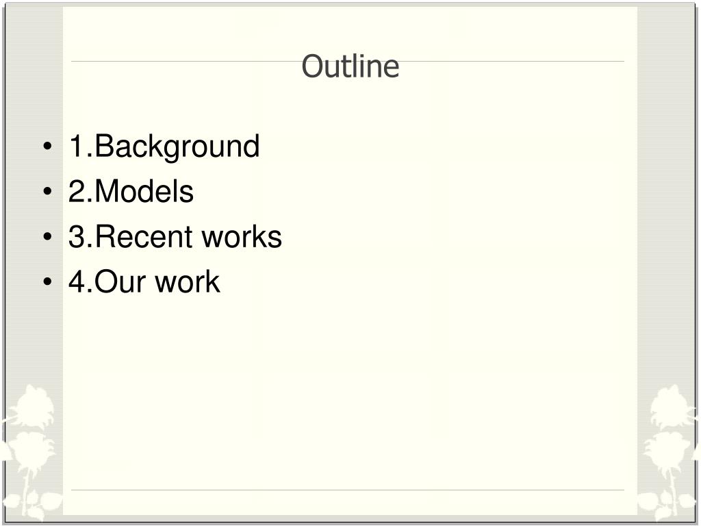Click the gray striped left border panel

(x=34, y=201)
